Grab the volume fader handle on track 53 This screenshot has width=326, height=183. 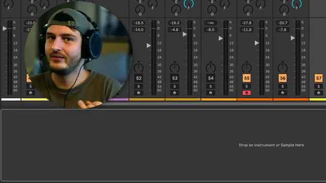coord(185,34)
